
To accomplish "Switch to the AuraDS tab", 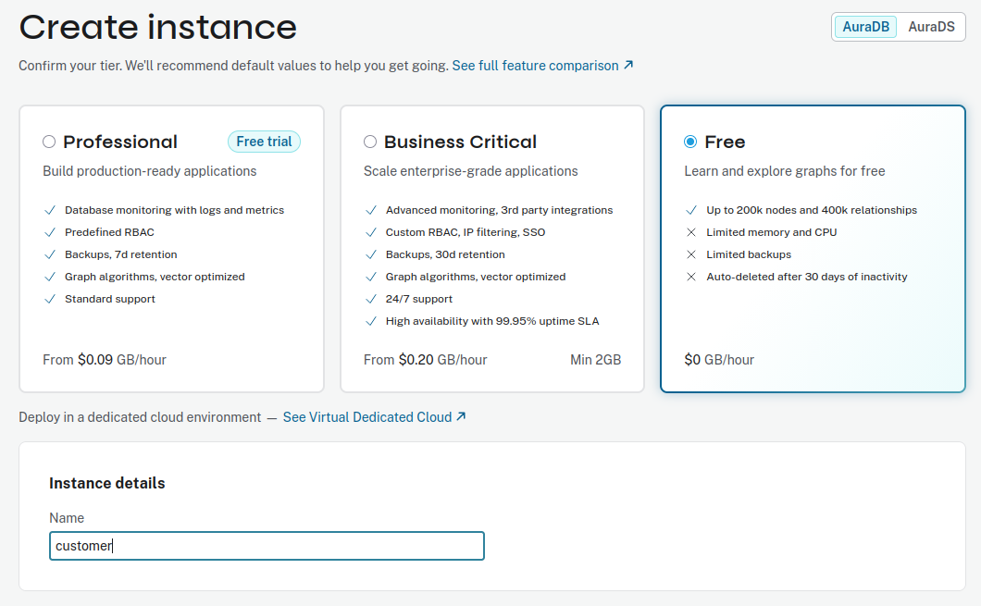I will pos(931,27).
